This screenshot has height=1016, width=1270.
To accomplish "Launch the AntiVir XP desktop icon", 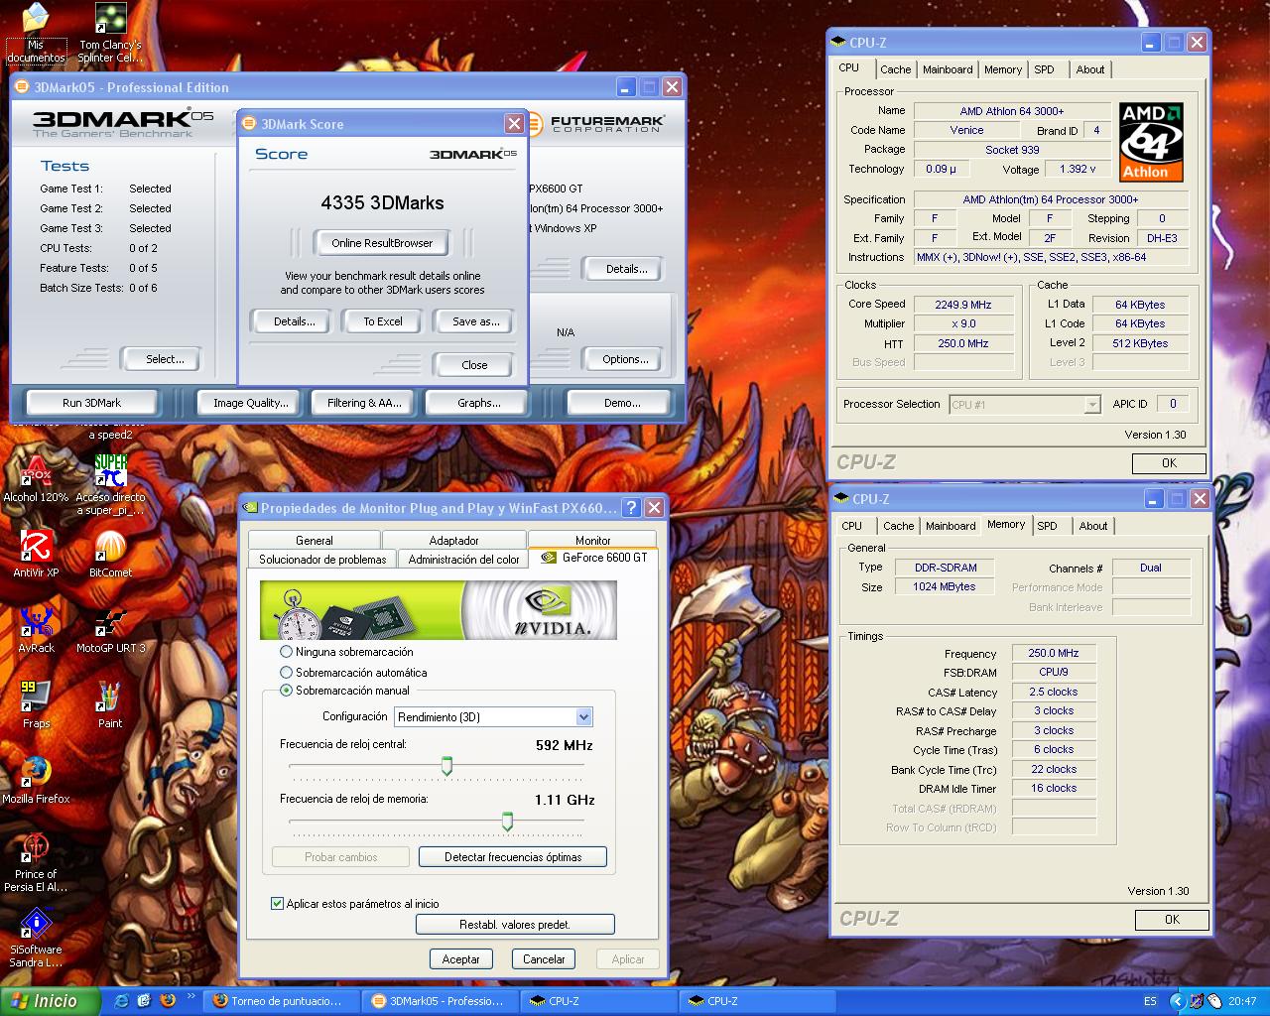I will click(x=36, y=548).
